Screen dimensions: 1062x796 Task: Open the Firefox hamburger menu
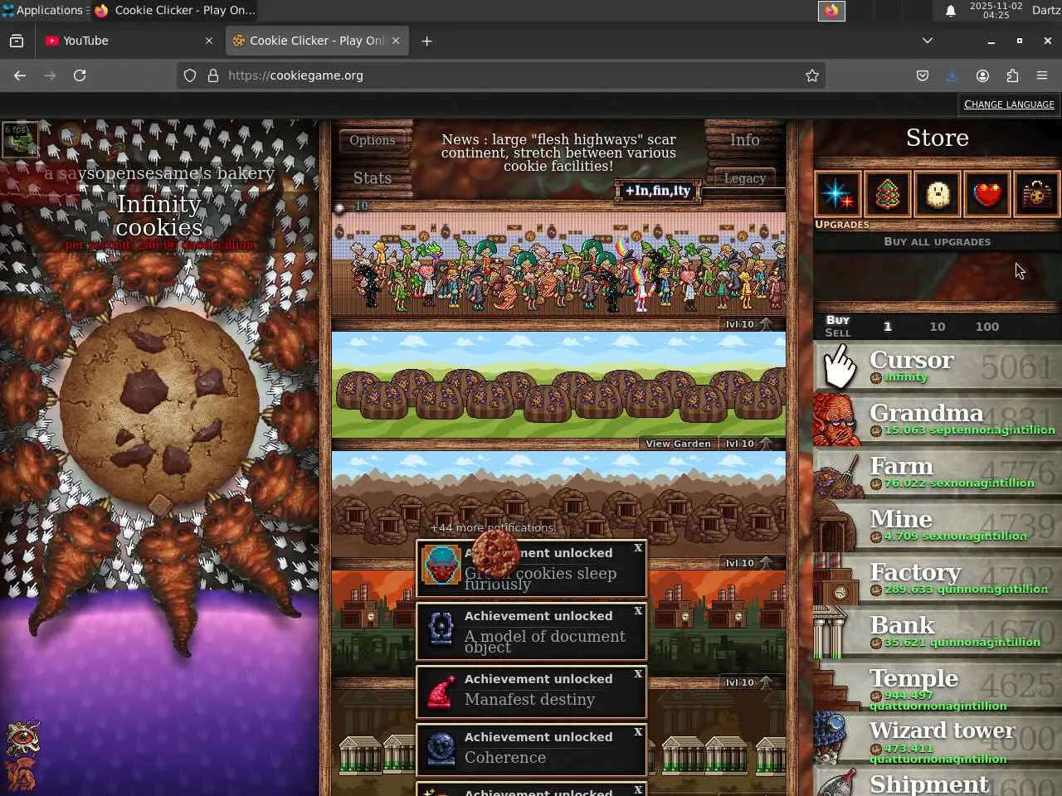1042,75
